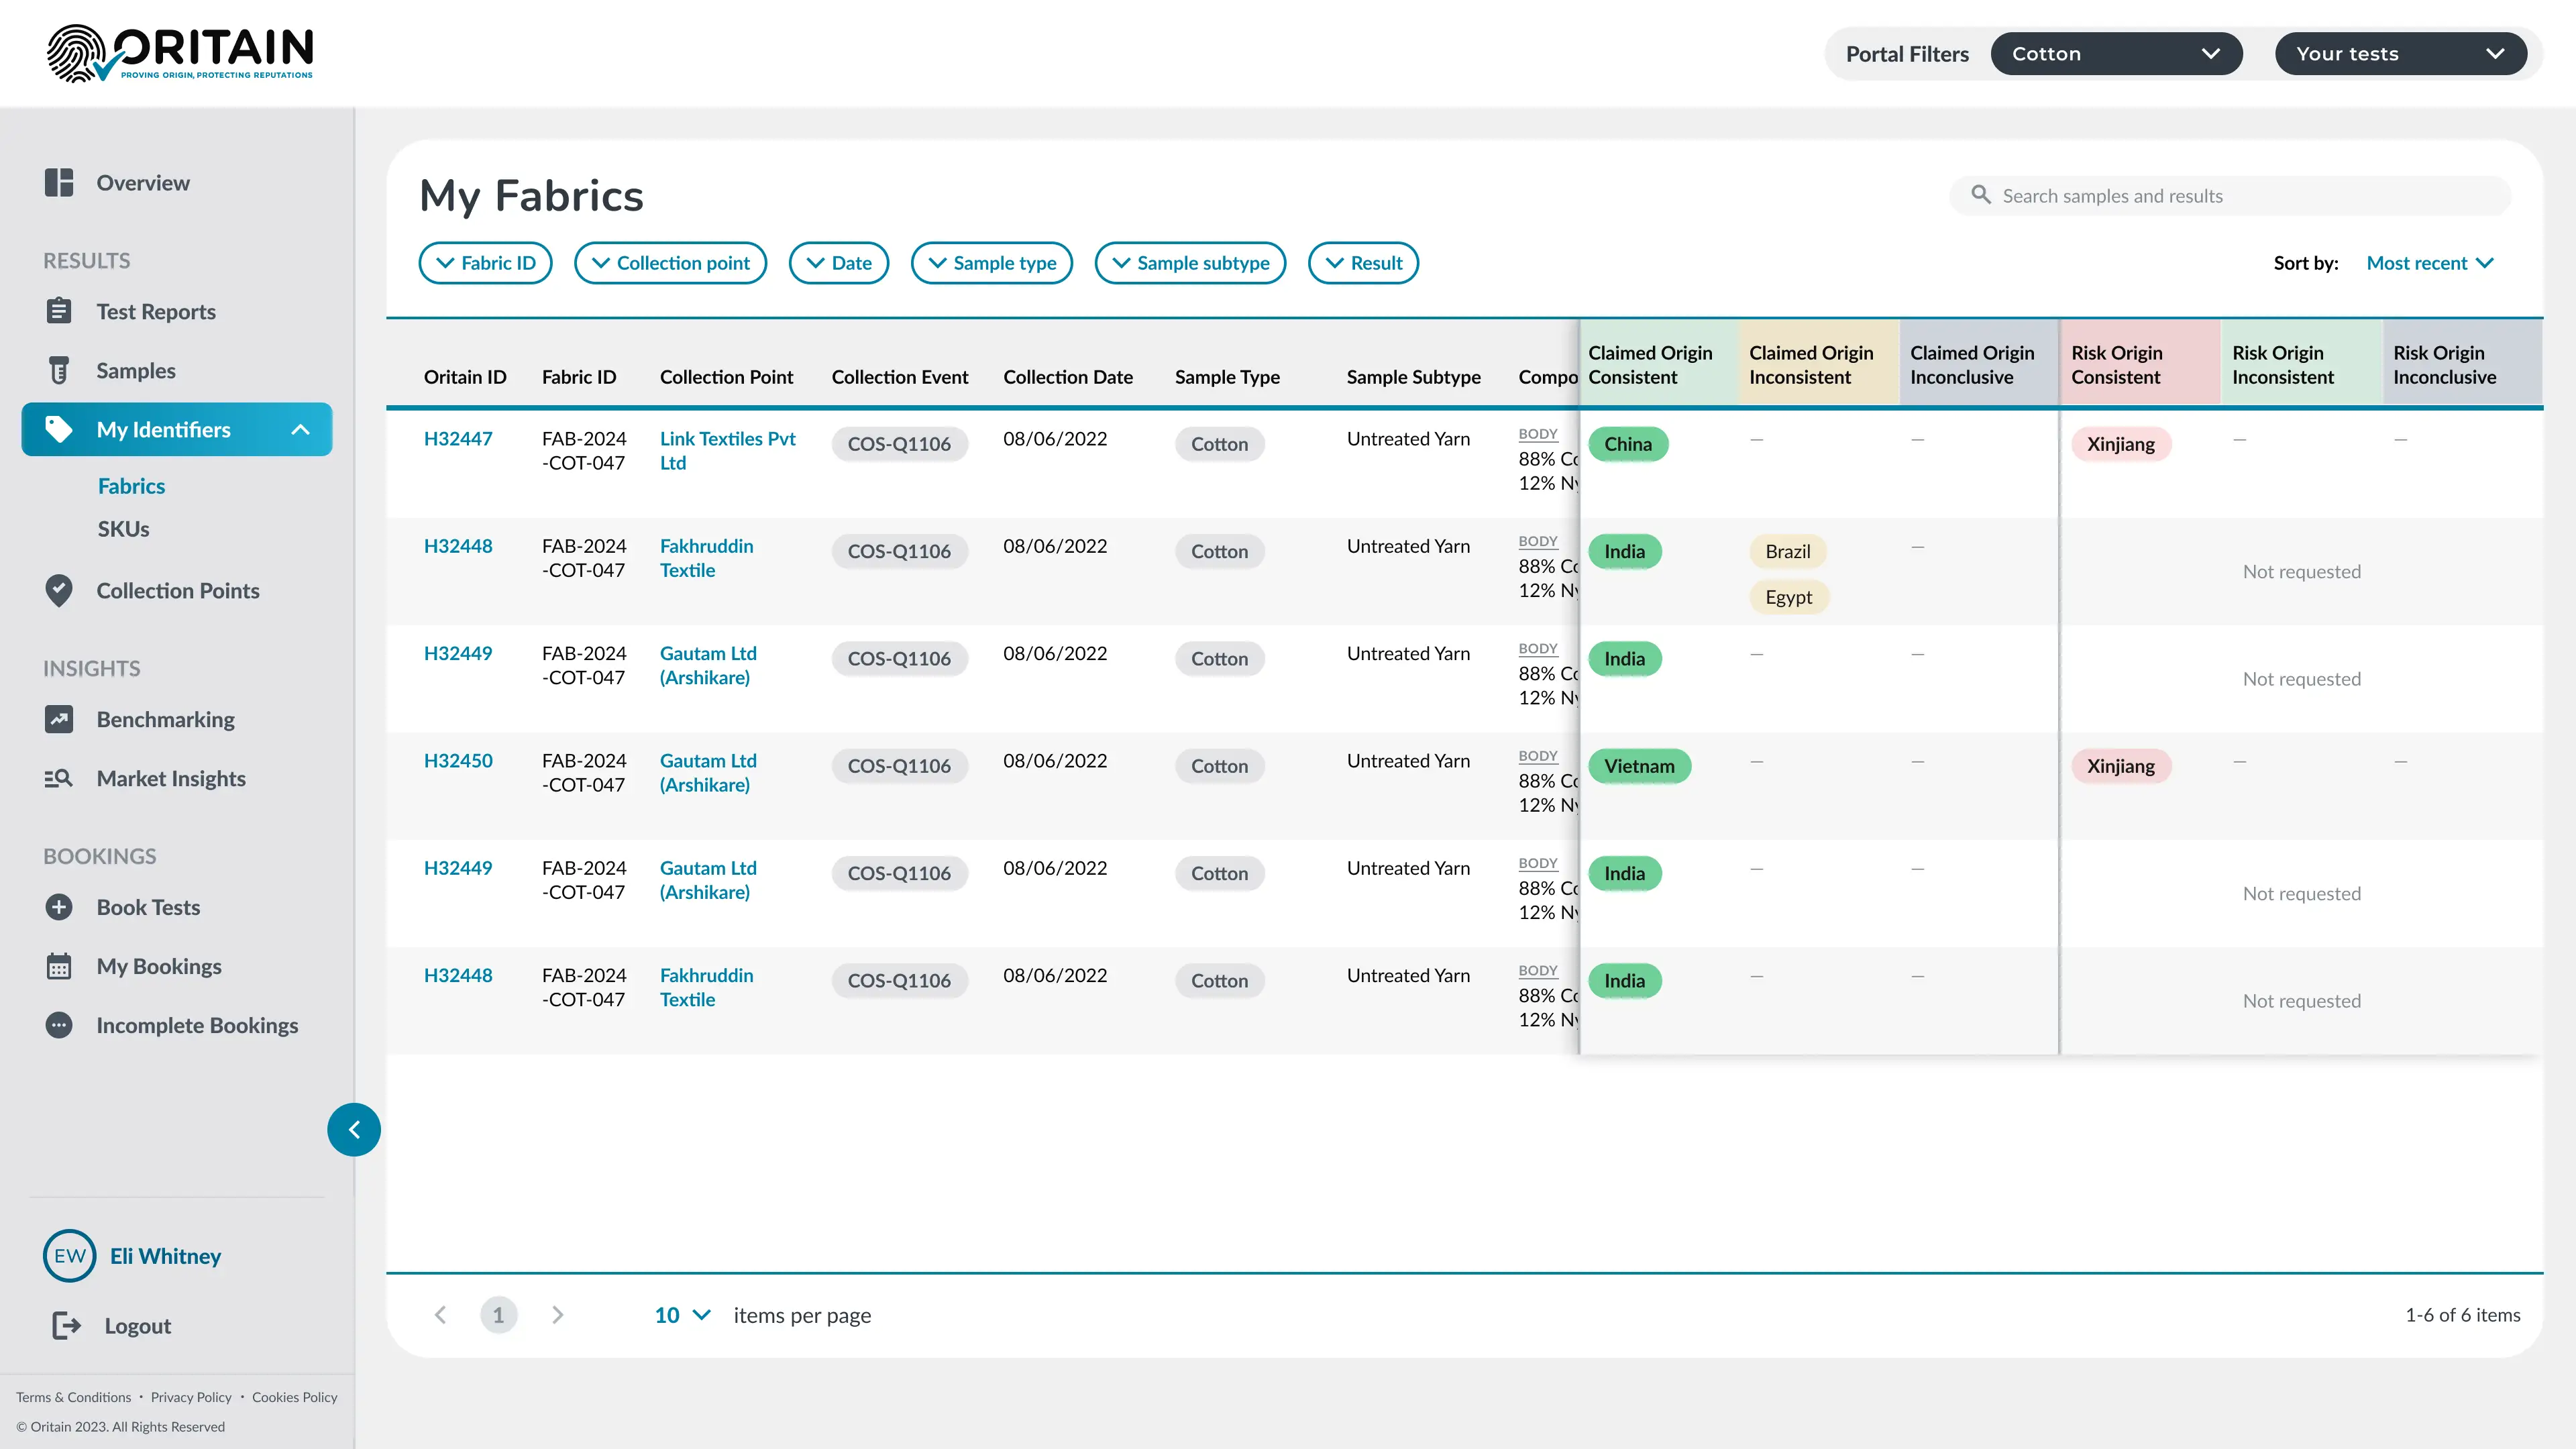
Task: Open Eli Whitney's profile name
Action: click(x=165, y=1256)
